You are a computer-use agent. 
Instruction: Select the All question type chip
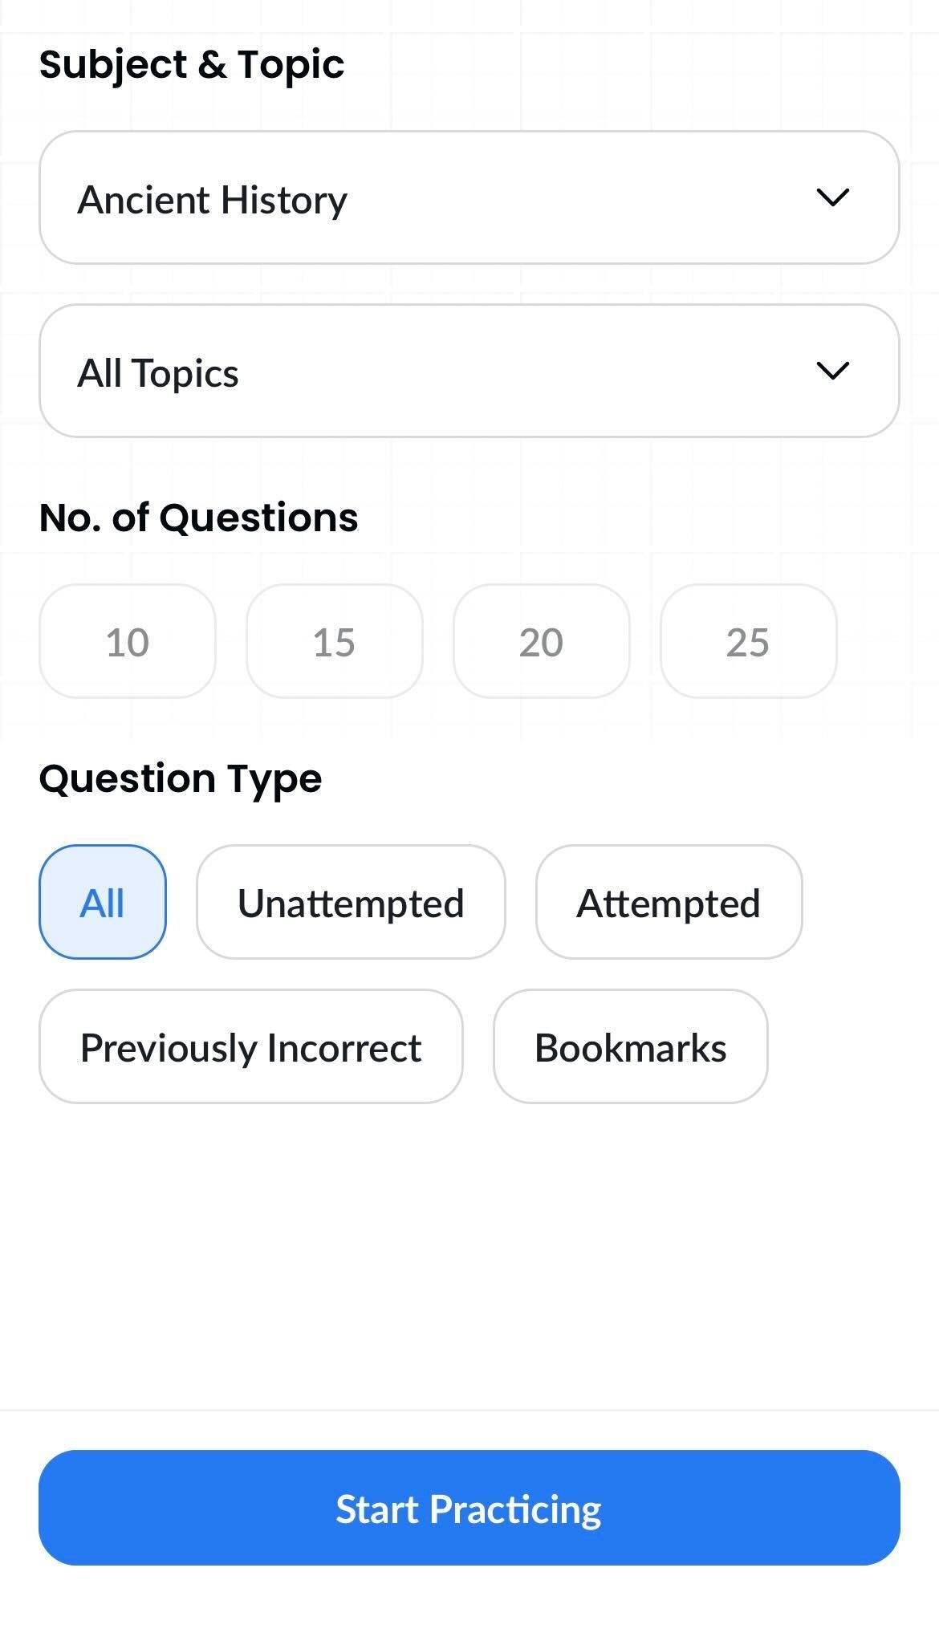(x=102, y=902)
